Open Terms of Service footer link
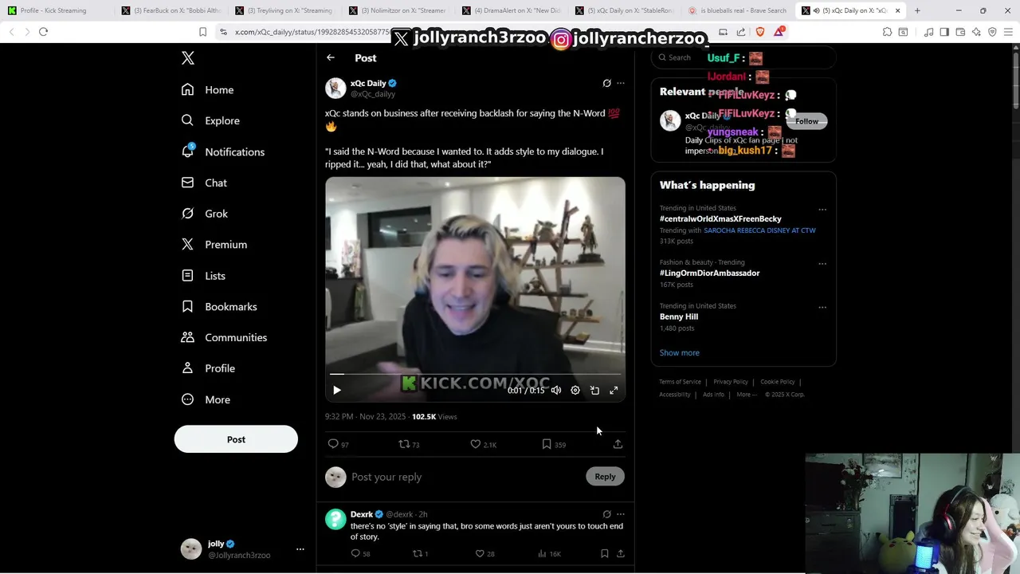The height and width of the screenshot is (574, 1020). (680, 382)
